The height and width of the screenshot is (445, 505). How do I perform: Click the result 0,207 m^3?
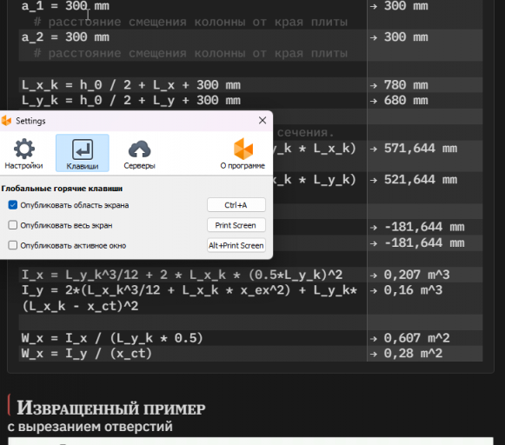(416, 275)
